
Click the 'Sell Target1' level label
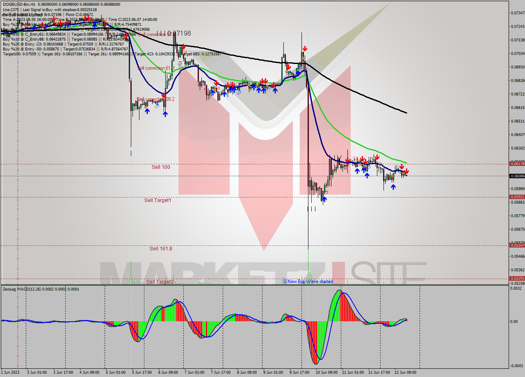tap(158, 200)
